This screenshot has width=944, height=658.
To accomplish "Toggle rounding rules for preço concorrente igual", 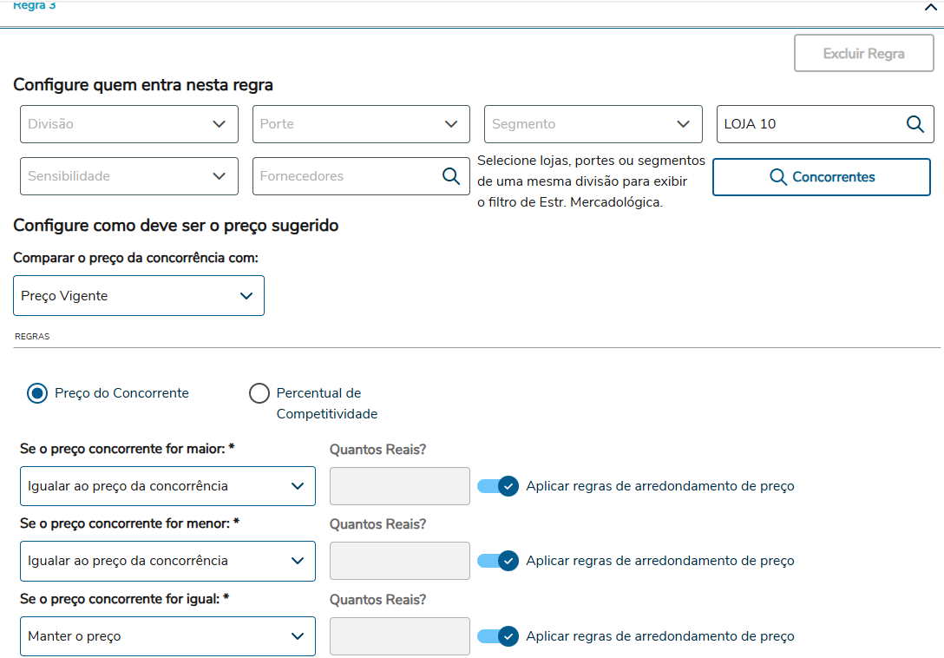I will tap(498, 636).
